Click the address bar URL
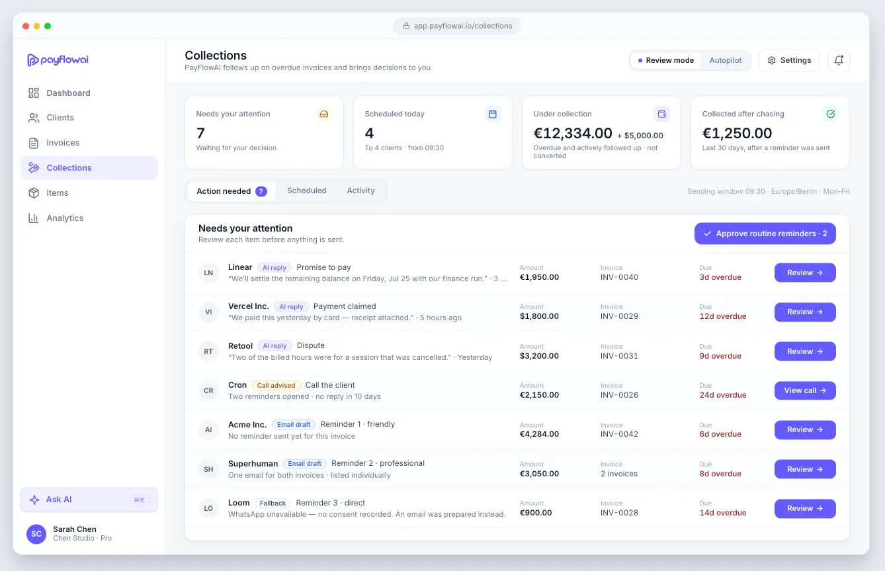 [463, 26]
